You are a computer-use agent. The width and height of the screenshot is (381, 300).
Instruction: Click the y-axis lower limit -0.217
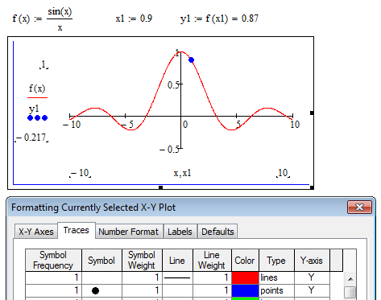click(x=31, y=138)
